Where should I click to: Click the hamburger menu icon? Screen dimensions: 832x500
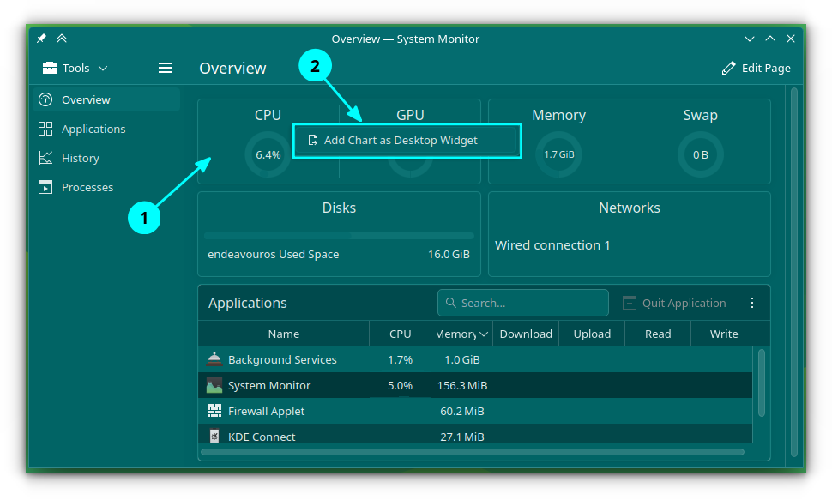(166, 68)
